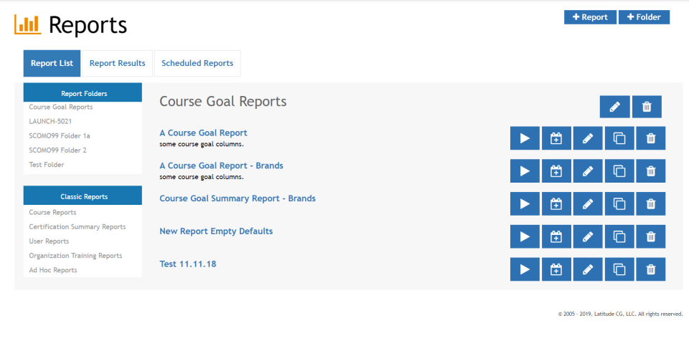Open the Scheduled Reports tab
The width and height of the screenshot is (689, 361).
(197, 63)
